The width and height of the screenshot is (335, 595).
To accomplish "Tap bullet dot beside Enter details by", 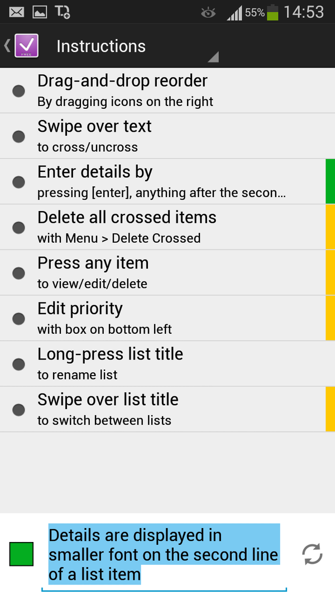I will tap(18, 182).
